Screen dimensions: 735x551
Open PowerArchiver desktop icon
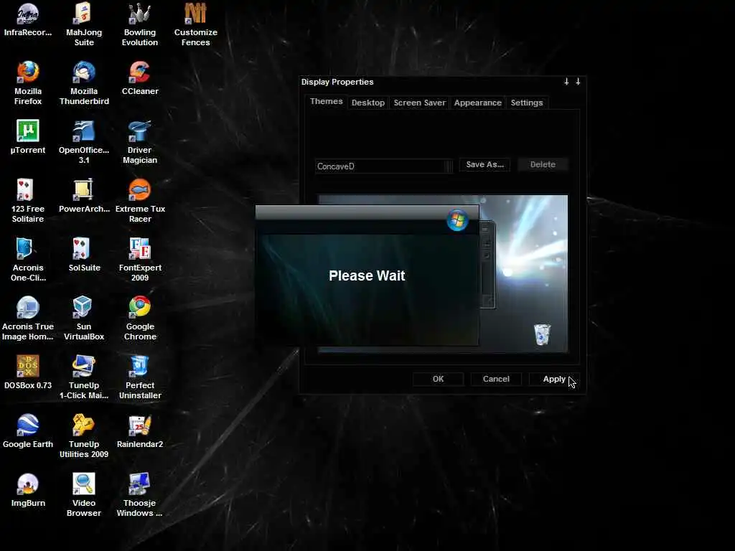point(84,195)
